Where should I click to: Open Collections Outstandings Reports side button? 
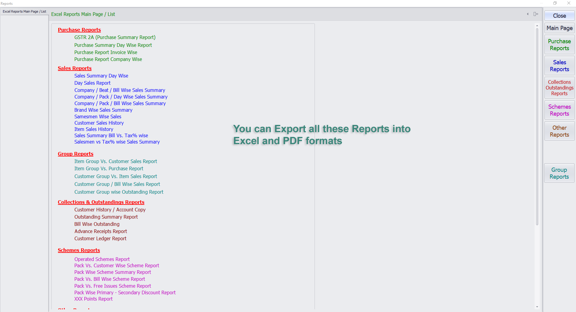tap(559, 88)
